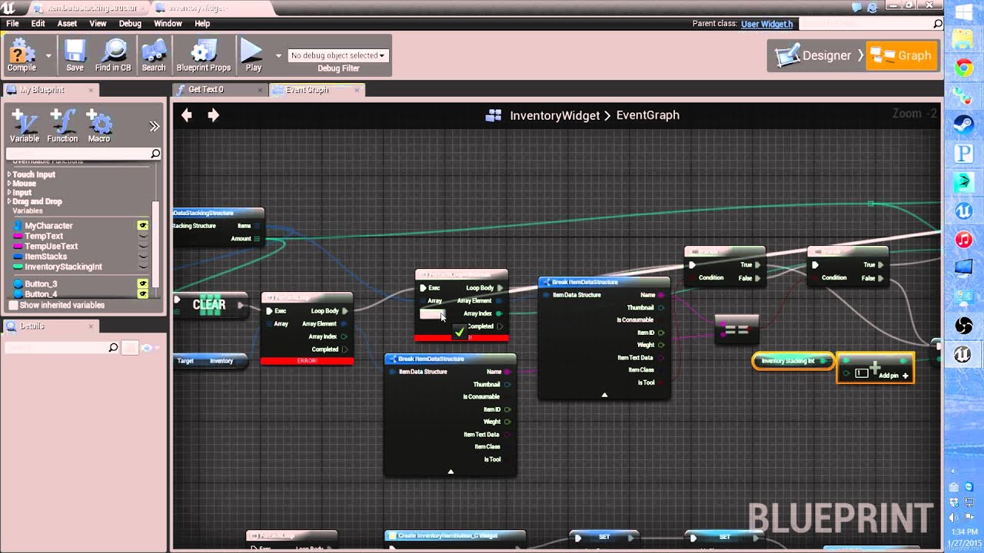Open the User Widget.h parent class link
Image resolution: width=984 pixels, height=553 pixels.
pyautogui.click(x=766, y=24)
